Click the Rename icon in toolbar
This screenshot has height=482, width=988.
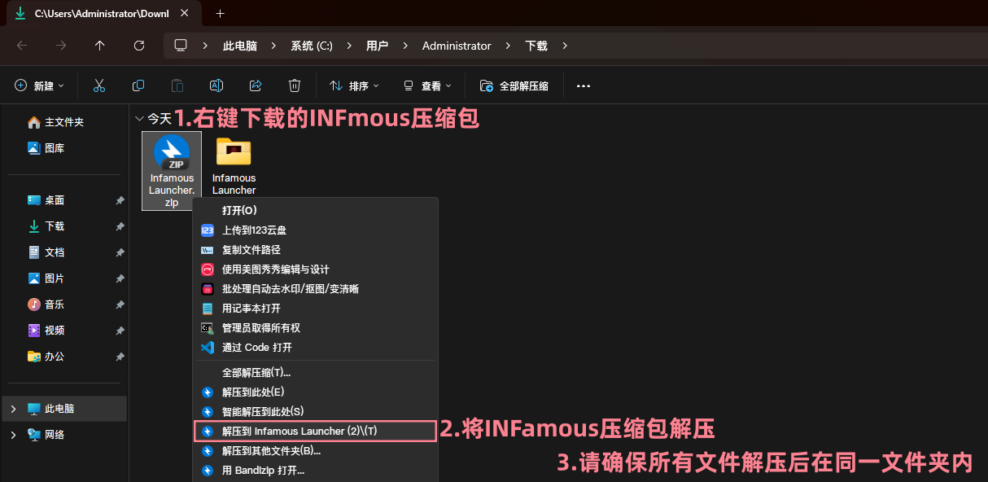(216, 85)
